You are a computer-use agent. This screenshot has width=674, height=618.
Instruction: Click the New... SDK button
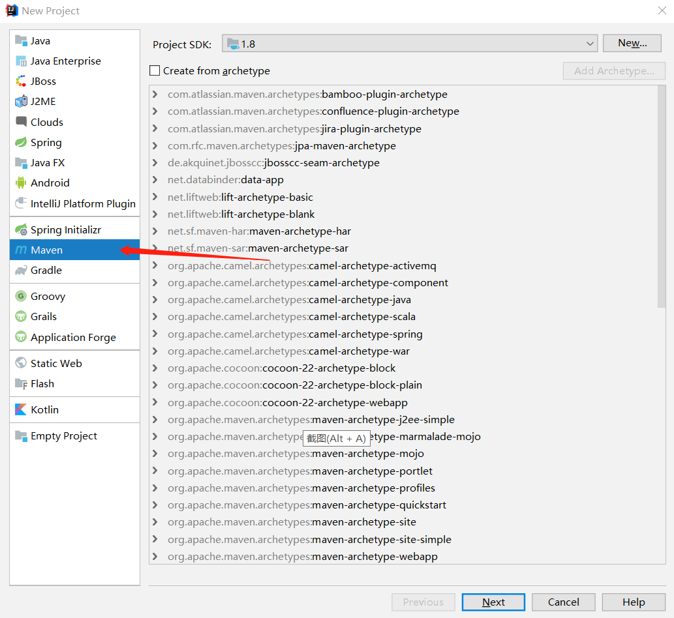pyautogui.click(x=632, y=43)
